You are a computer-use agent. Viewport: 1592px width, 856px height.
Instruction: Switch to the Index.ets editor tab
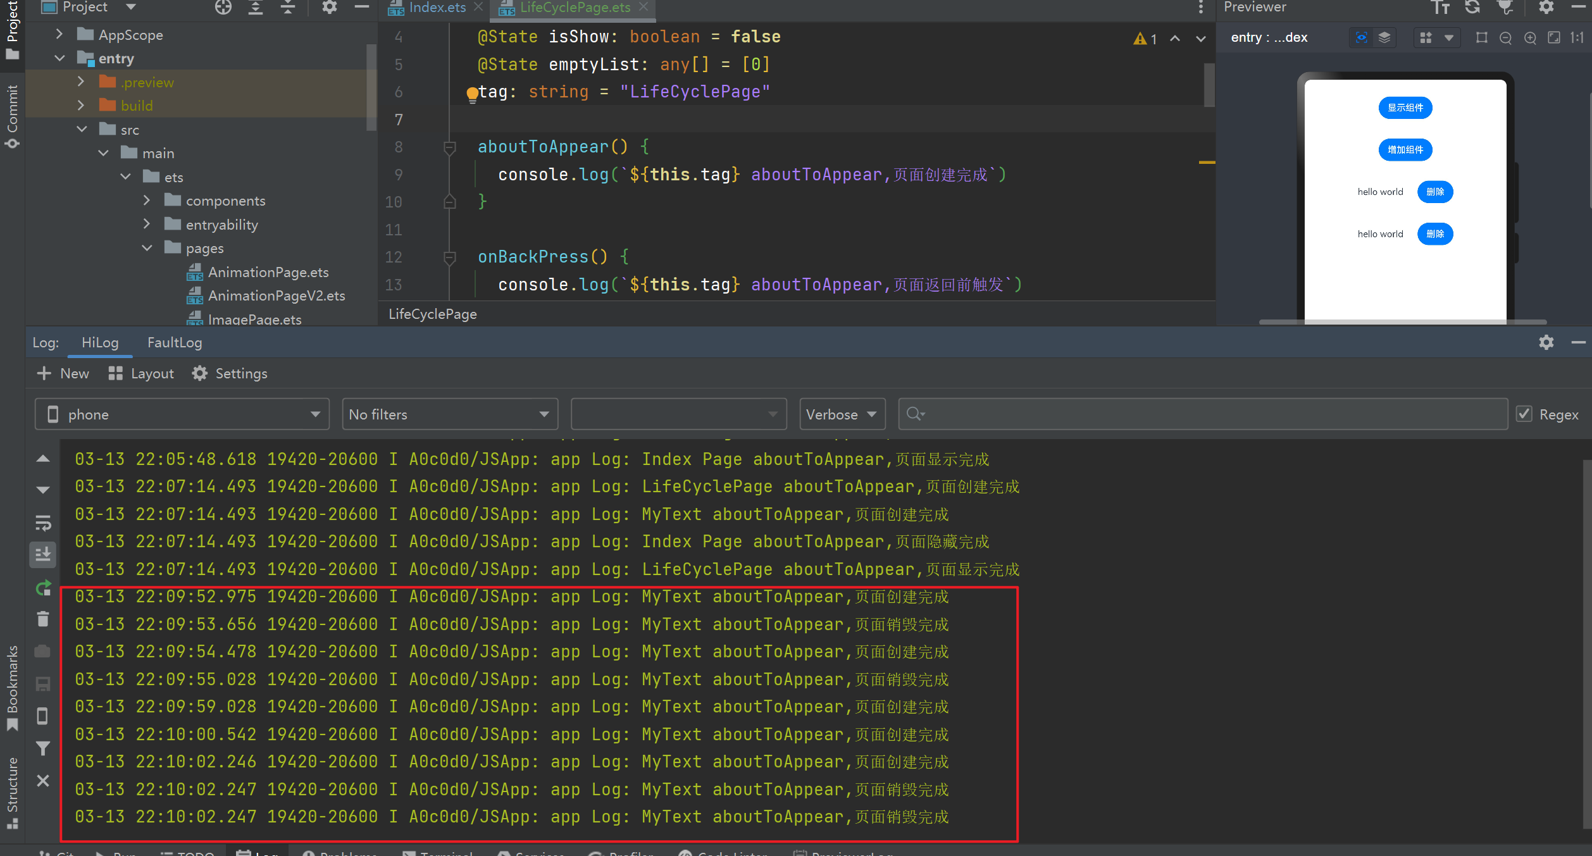437,8
